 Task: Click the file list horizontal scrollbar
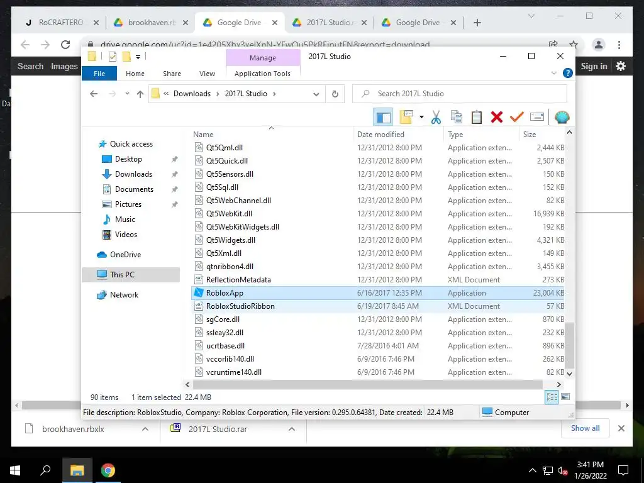pyautogui.click(x=368, y=384)
